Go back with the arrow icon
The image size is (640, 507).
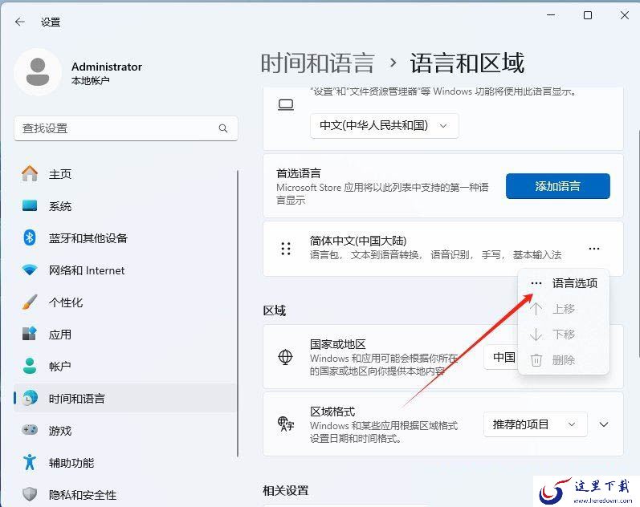tap(19, 22)
